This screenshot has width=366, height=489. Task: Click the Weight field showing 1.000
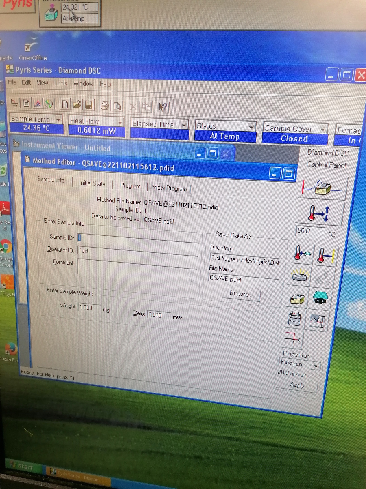pyautogui.click(x=89, y=308)
